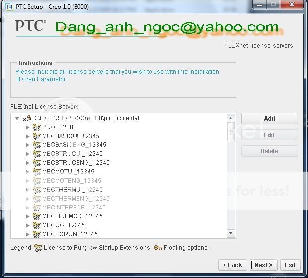
Task: Click the license icon next to MECTHERMENG_12345
Action: tap(37, 199)
